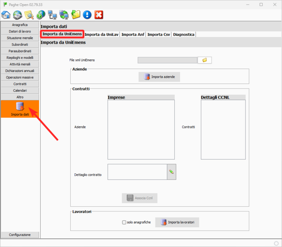Open Attività mensili in sidebar
The width and height of the screenshot is (282, 247).
pyautogui.click(x=20, y=64)
